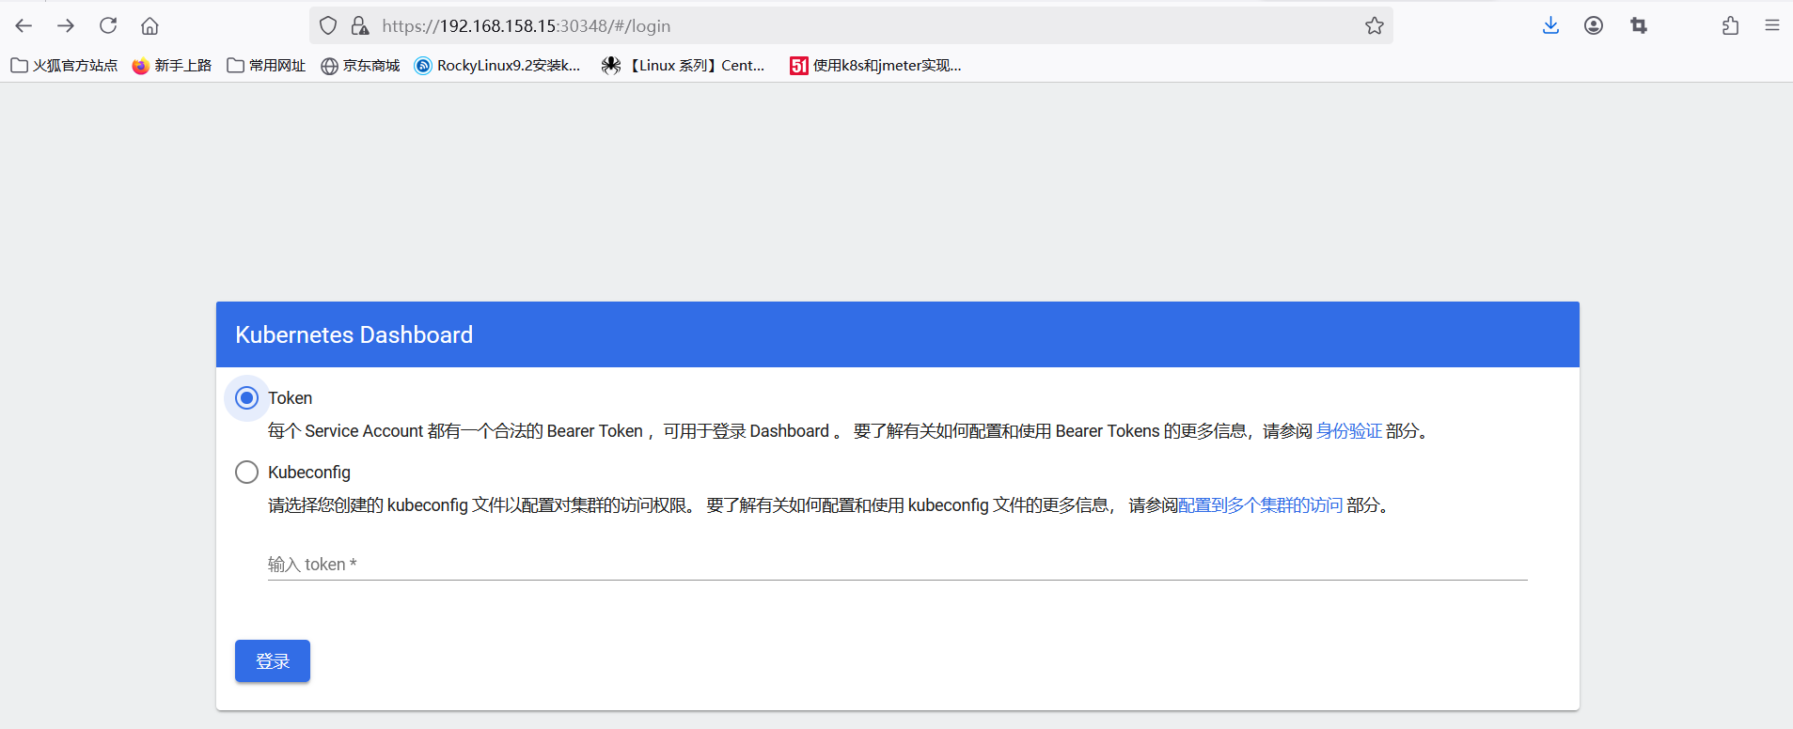Open the Firefox account menu

click(1594, 25)
